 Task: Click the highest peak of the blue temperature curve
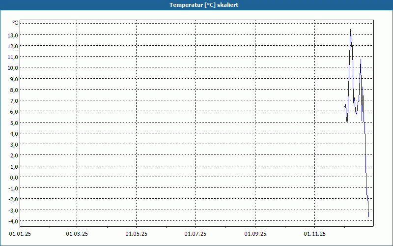click(350, 30)
